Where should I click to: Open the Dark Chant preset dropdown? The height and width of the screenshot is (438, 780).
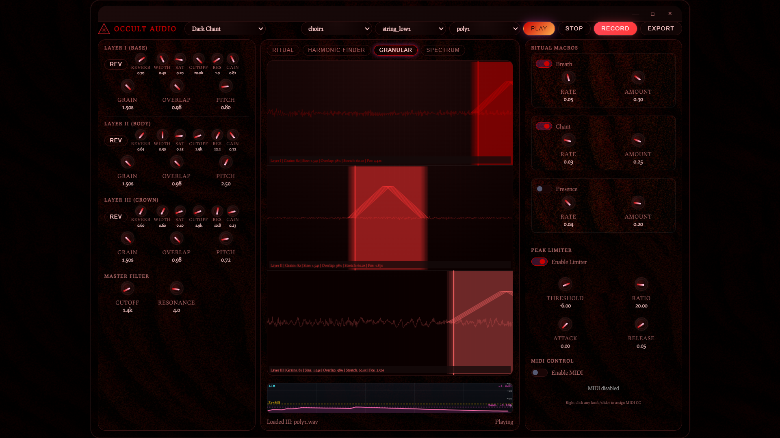click(225, 28)
